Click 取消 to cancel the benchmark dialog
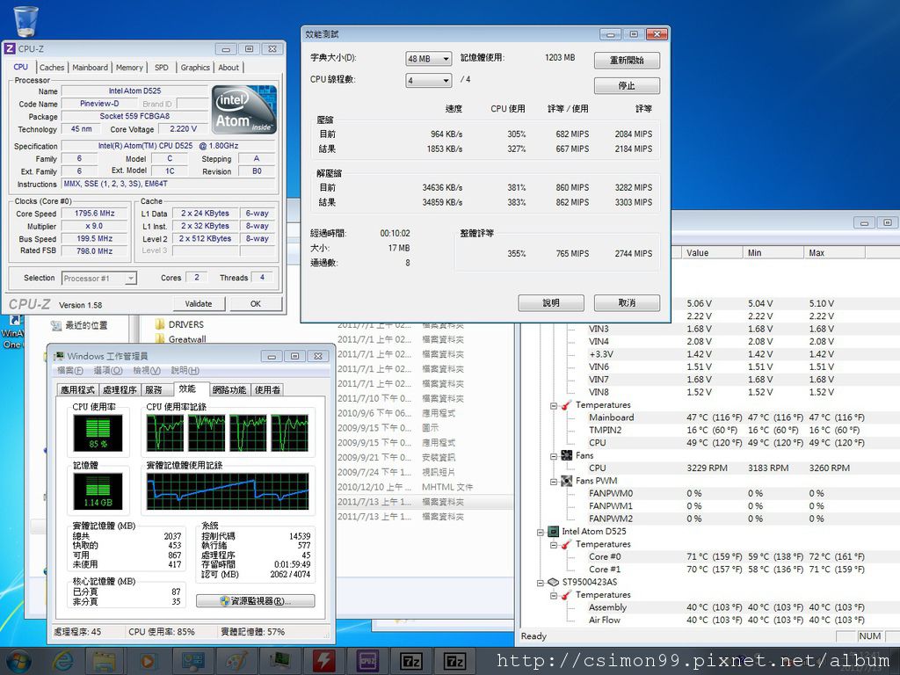 click(x=627, y=302)
